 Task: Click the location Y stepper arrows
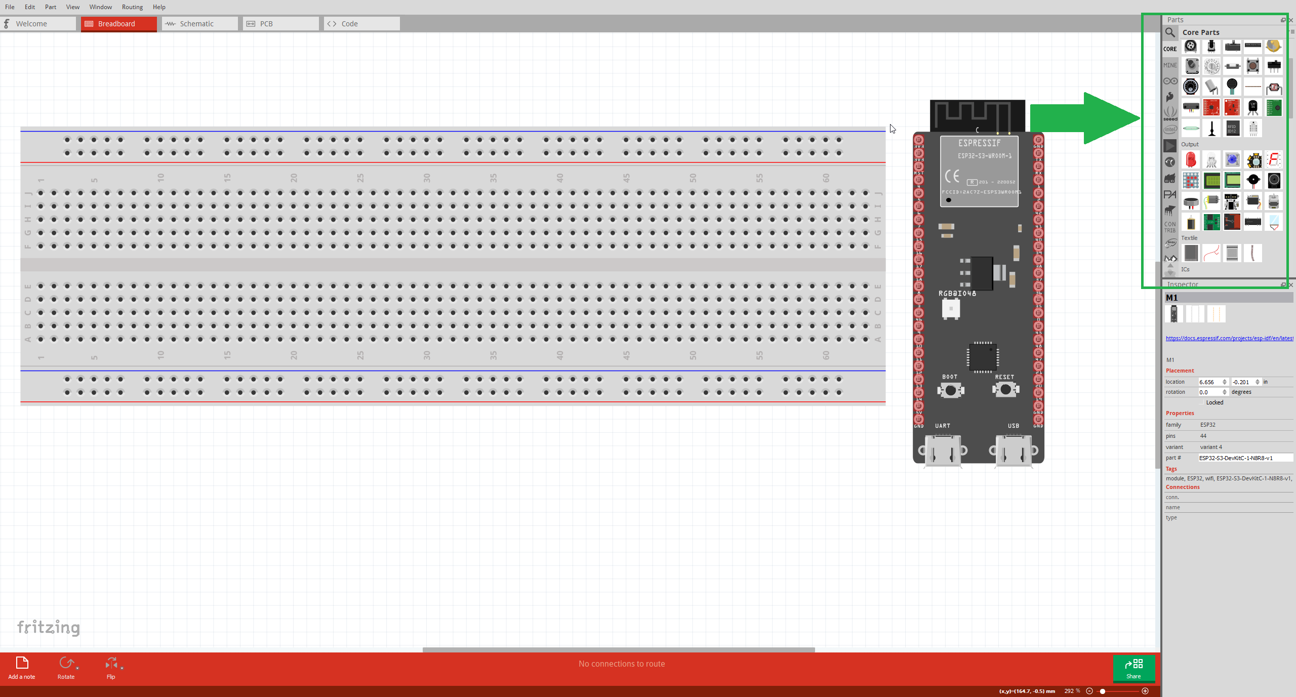click(x=1258, y=382)
